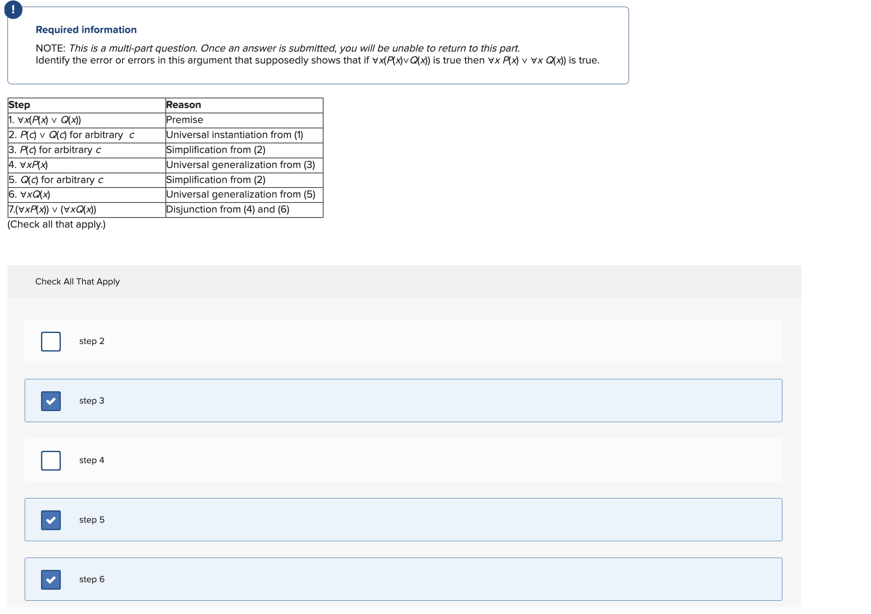The width and height of the screenshot is (871, 614).
Task: Check the step 2 checkbox
Action: [50, 341]
